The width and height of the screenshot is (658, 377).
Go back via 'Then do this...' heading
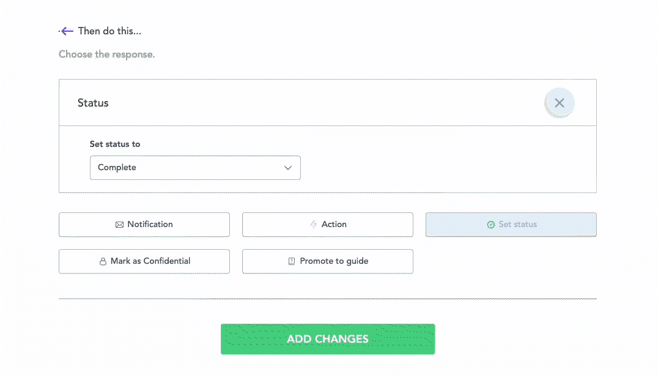tap(109, 31)
